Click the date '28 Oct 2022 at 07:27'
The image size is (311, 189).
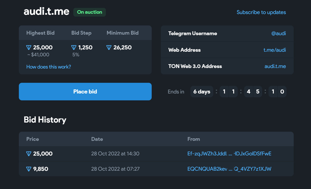coord(116,169)
